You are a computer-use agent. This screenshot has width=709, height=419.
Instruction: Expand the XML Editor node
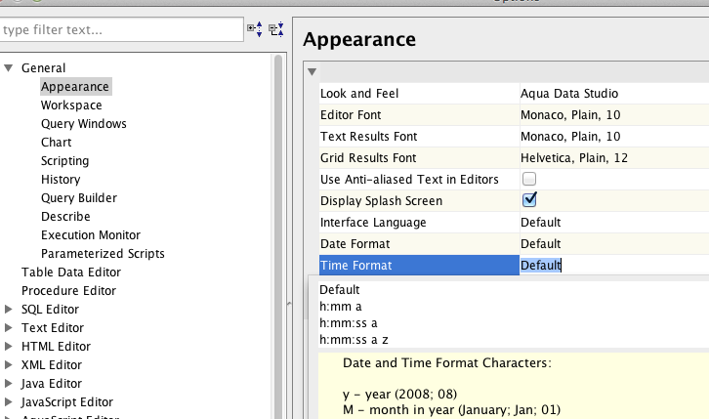click(8, 364)
